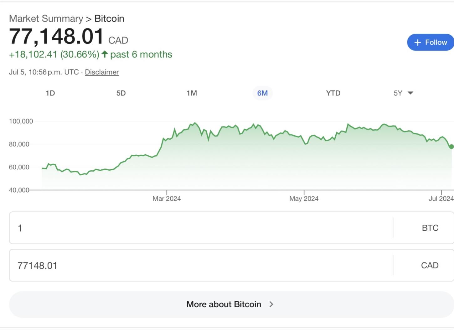The image size is (454, 335).
Task: Click the green dot at chart's end
Action: click(x=451, y=147)
